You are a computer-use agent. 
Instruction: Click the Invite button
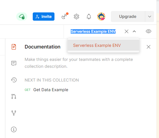44,17
